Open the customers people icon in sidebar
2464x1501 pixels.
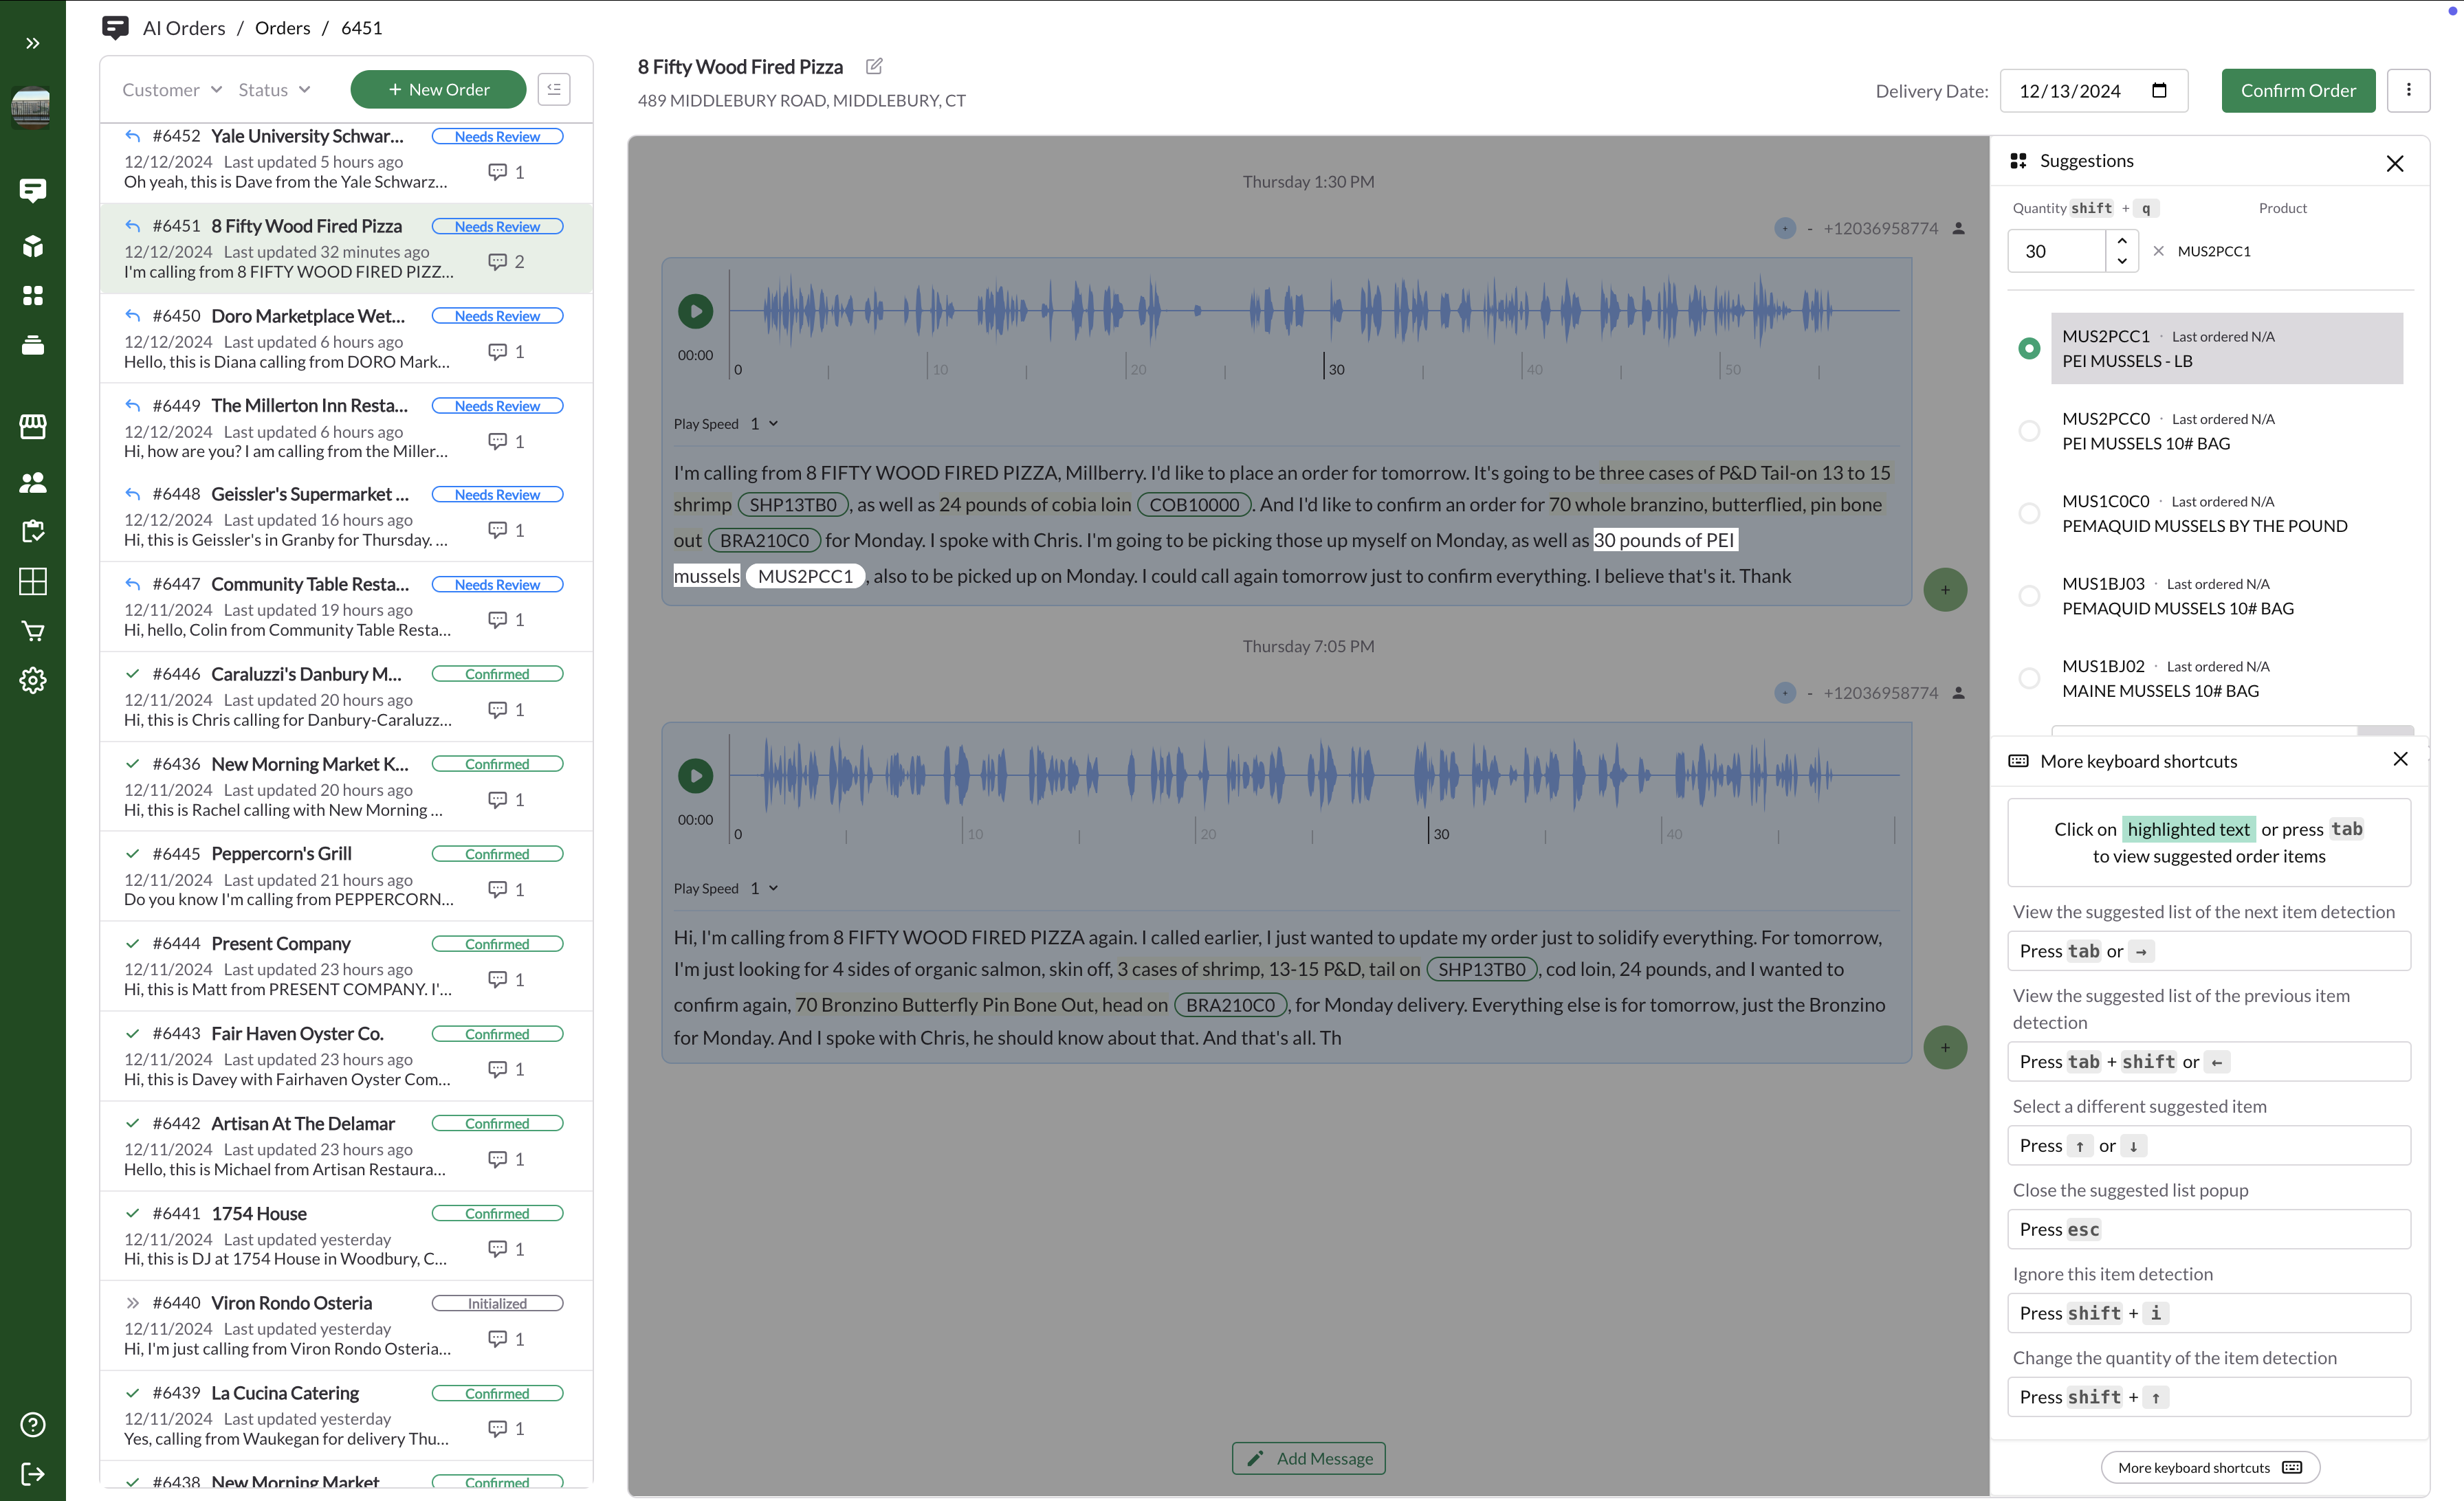click(32, 482)
